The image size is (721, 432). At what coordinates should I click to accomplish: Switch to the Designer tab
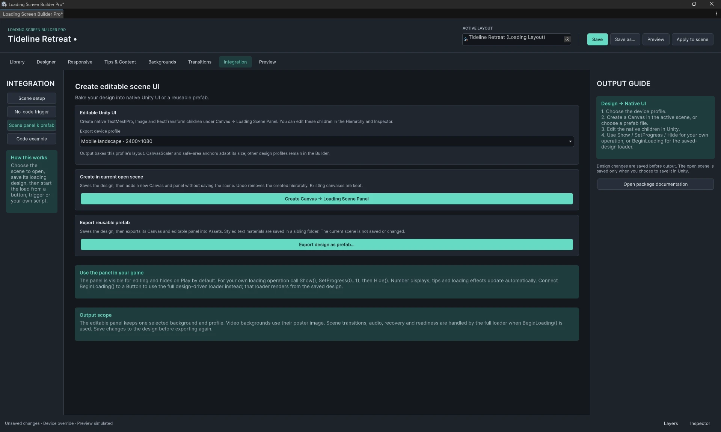(46, 62)
